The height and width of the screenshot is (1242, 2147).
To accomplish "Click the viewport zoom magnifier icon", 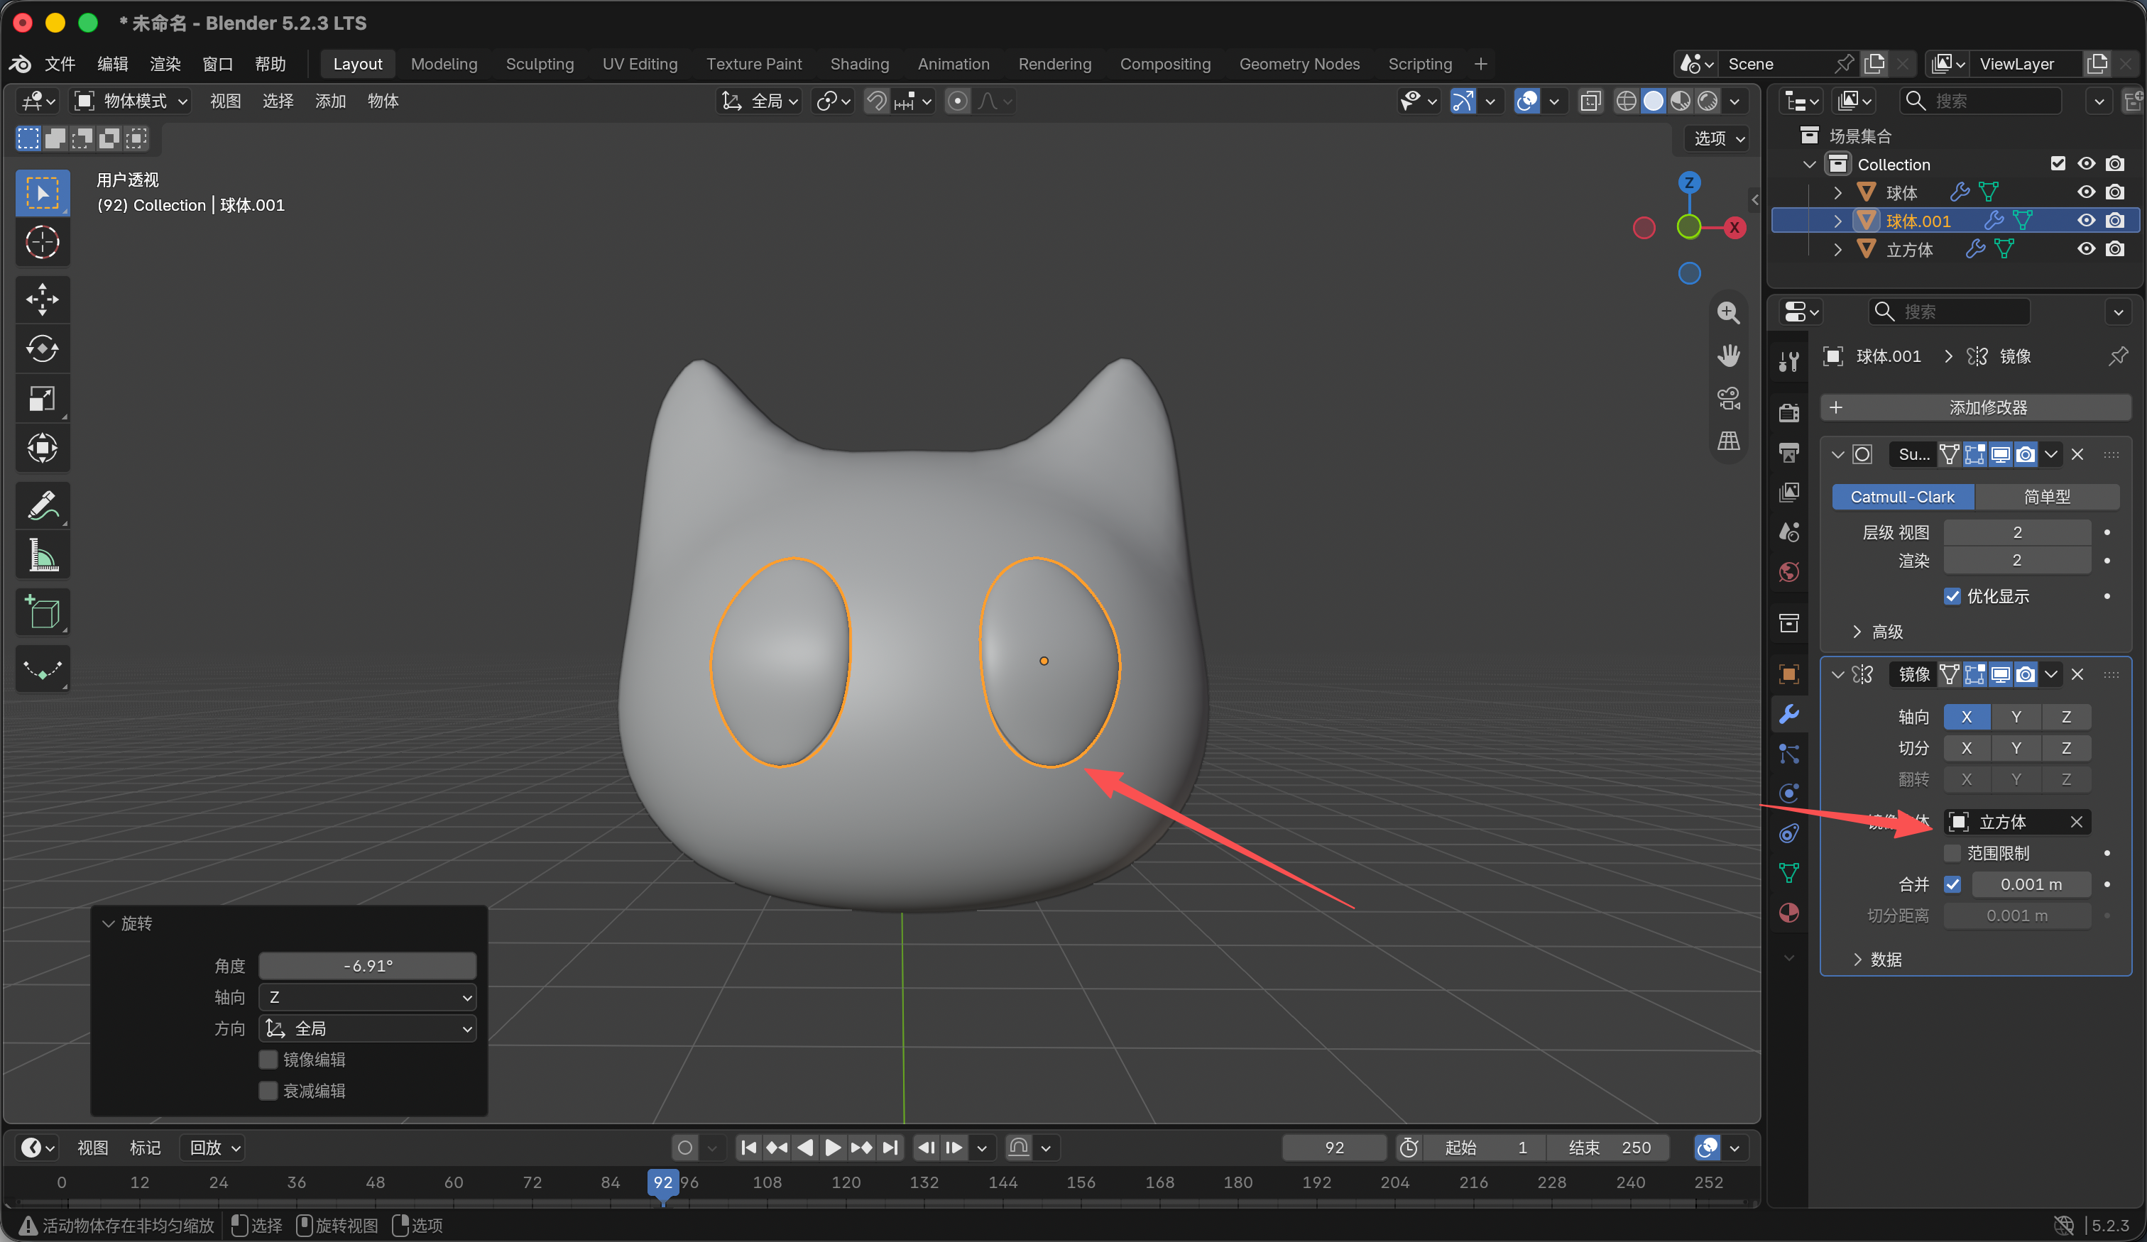I will [x=1728, y=313].
